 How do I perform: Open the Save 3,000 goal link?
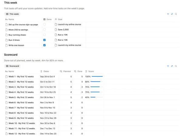coord(63,30)
